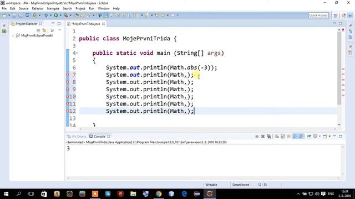Click the New file toolbar icon
This screenshot has height=199, width=355.
point(4,15)
